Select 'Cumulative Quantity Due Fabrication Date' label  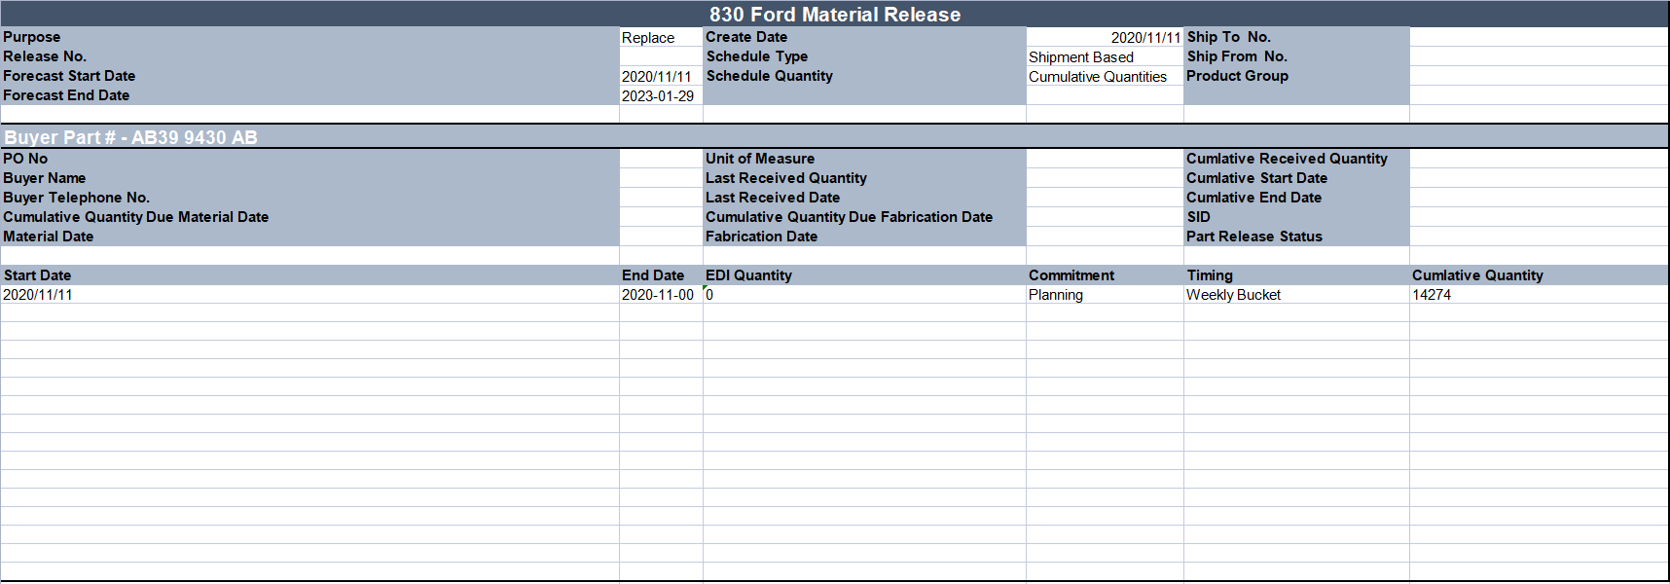pos(864,217)
